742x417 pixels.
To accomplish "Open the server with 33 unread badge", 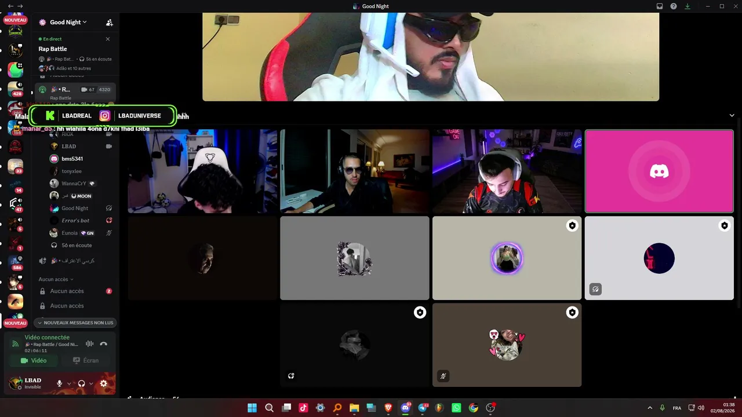I will (x=16, y=166).
